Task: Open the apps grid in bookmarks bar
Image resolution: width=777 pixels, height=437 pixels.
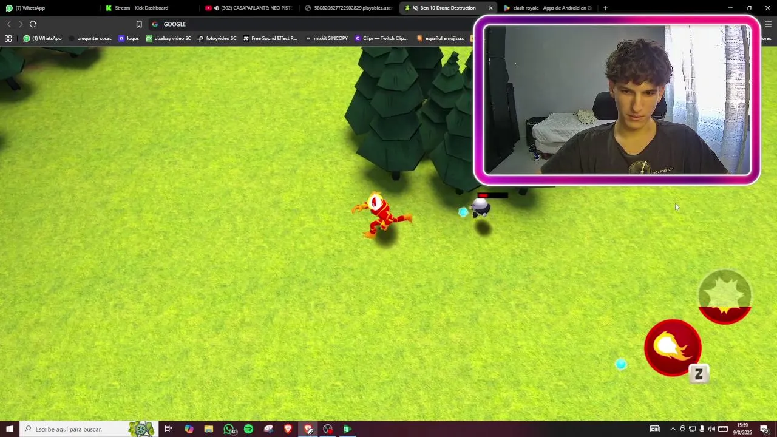Action: [8, 38]
